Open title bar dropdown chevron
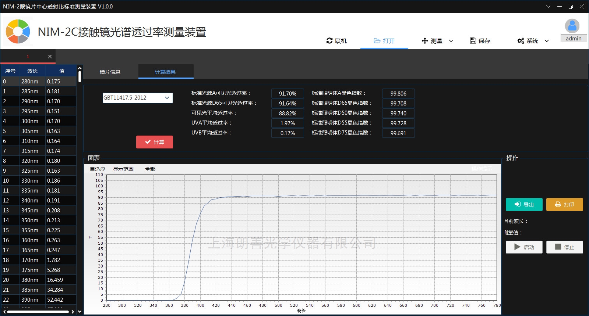The width and height of the screenshot is (589, 316). [548, 7]
